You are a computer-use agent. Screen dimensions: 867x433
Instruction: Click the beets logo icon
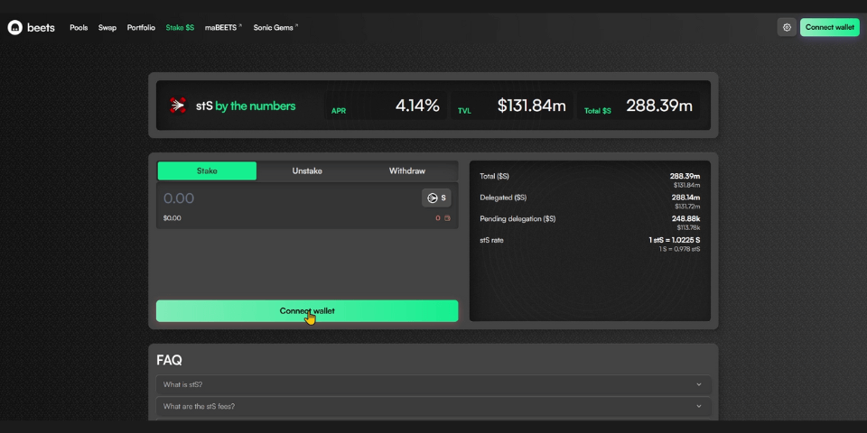coord(15,27)
